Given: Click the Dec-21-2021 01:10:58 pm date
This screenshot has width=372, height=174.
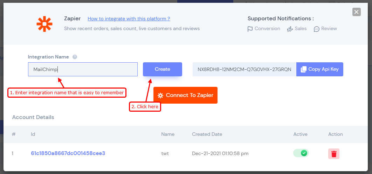Looking at the screenshot, I should [220, 154].
